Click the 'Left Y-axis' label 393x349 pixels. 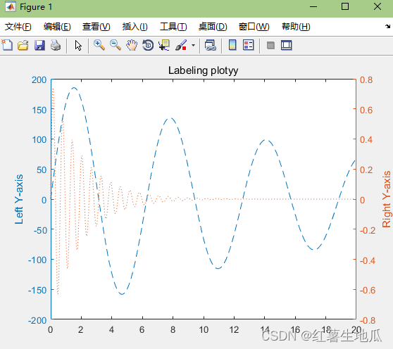pos(19,199)
